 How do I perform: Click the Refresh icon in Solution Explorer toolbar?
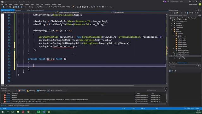pos(187,13)
